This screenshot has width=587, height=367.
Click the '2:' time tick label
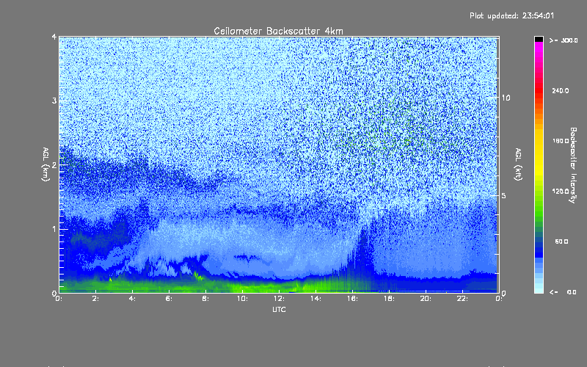[96, 299]
